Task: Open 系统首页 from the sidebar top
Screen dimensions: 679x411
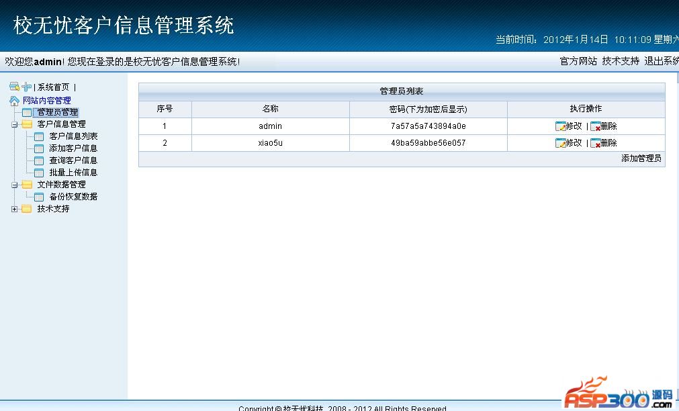Action: coord(53,87)
